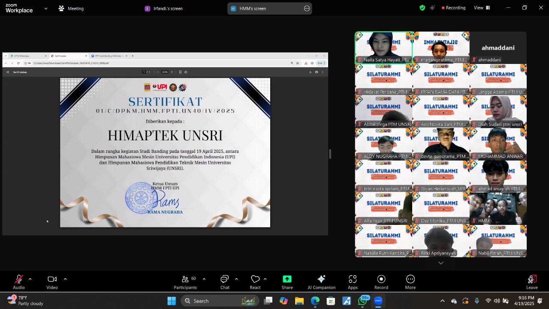Click the green encryption shield icon
This screenshot has width=549, height=309.
tap(422, 8)
